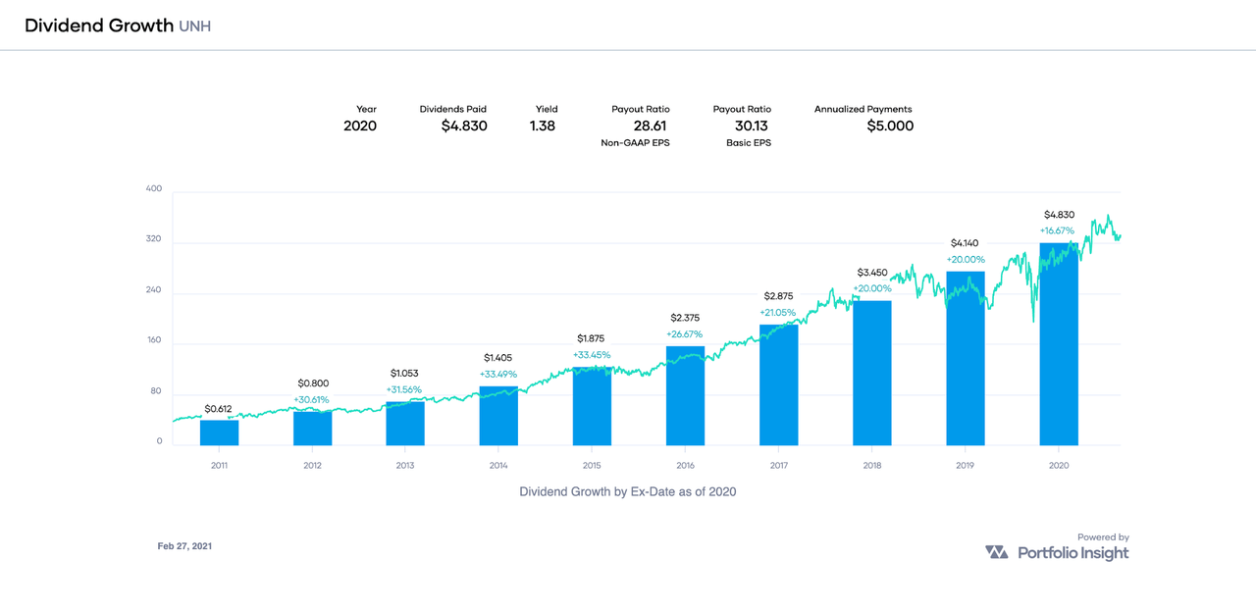
Task: Select the 2020 dividend bar
Action: click(x=1059, y=344)
